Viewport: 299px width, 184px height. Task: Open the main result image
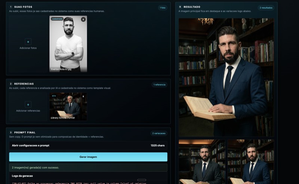pyautogui.click(x=226, y=77)
